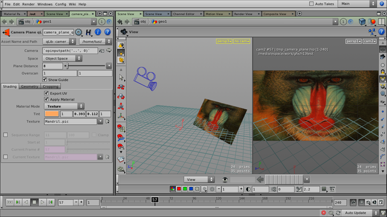This screenshot has height=217, width=387.
Task: Click the Plane Distance slider handle
Action: pyautogui.click(x=67, y=66)
